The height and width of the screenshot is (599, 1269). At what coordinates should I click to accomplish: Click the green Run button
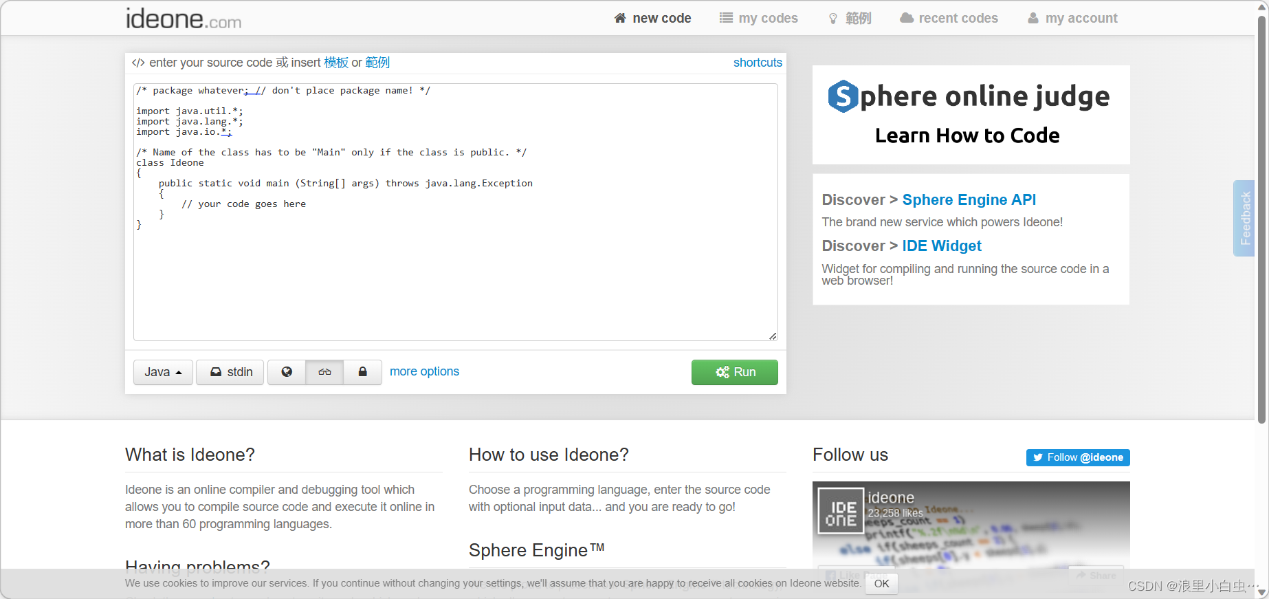pos(735,372)
